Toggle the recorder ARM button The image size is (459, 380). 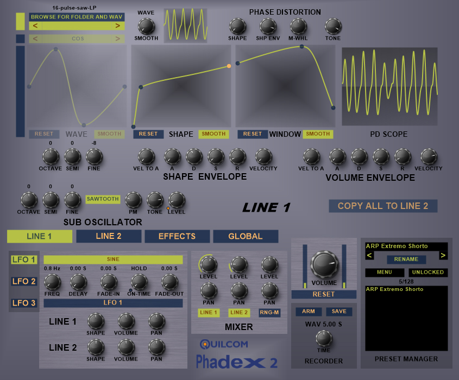point(309,312)
